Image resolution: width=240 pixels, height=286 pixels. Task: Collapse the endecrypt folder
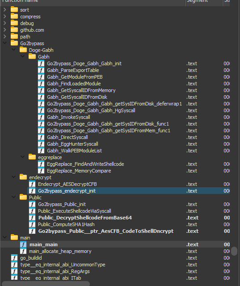coord(14,177)
